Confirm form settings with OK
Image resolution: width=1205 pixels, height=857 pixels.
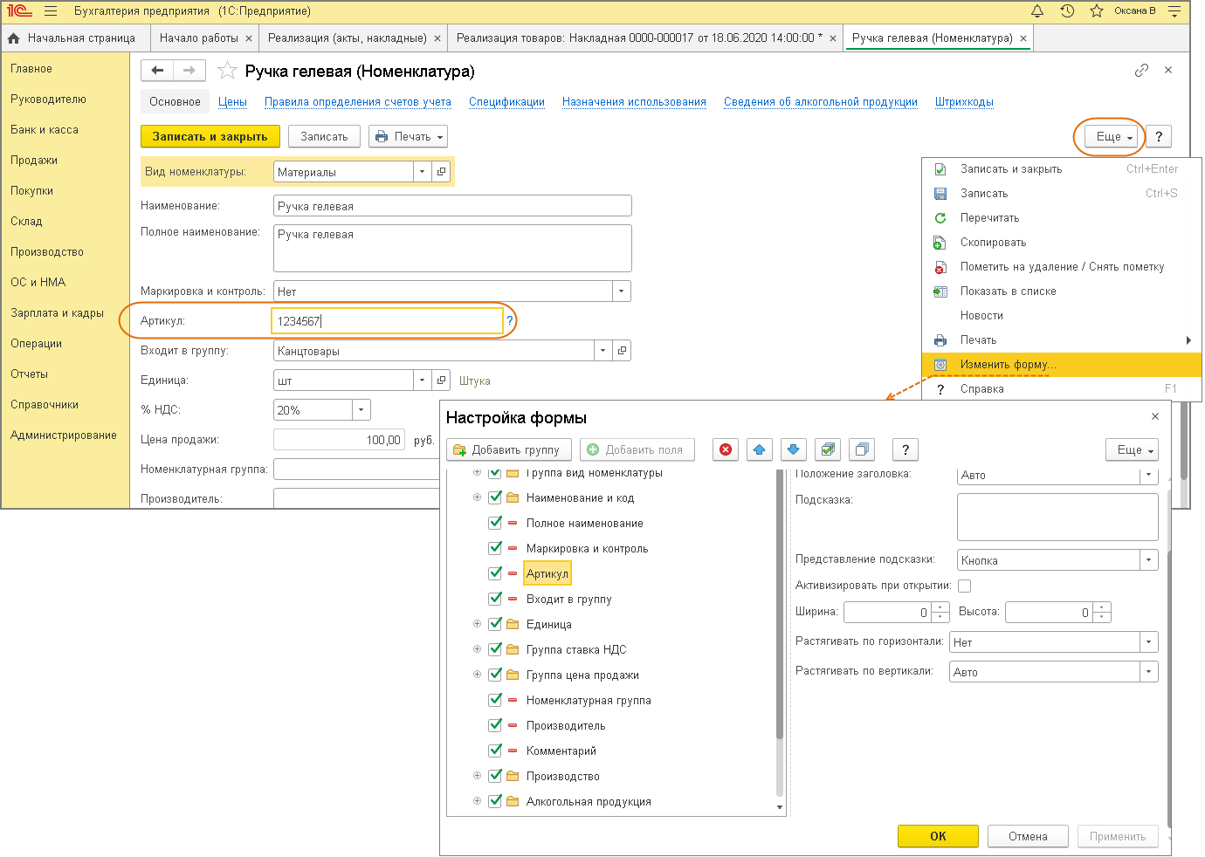(x=938, y=836)
